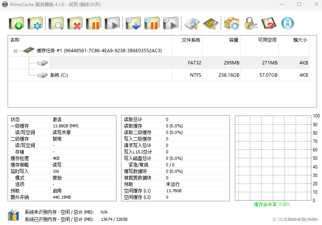Screen dimensions: 322x225
Task: Click the cache task memory chip icon
Action: pyautogui.click(x=29, y=50)
